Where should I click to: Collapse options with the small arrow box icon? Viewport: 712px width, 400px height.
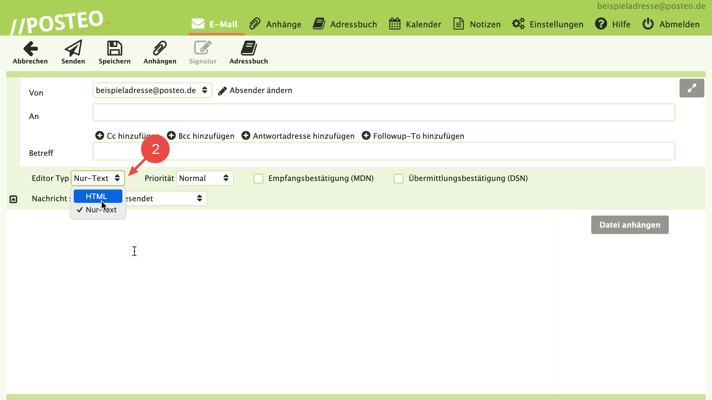pyautogui.click(x=13, y=199)
